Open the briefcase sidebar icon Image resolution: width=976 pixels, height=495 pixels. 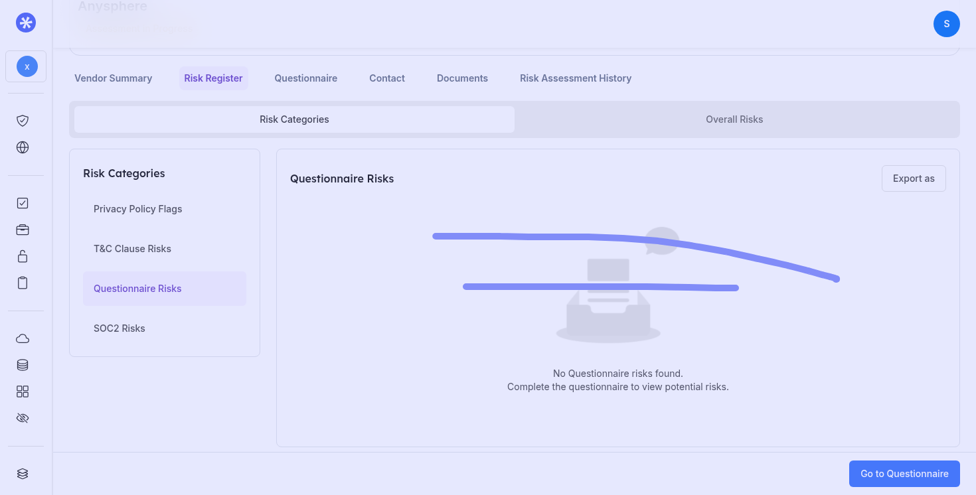click(23, 230)
